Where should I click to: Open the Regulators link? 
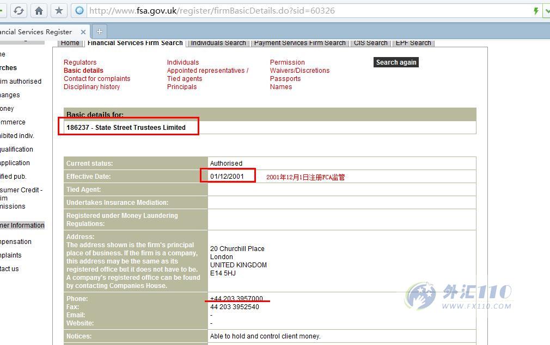[x=80, y=62]
